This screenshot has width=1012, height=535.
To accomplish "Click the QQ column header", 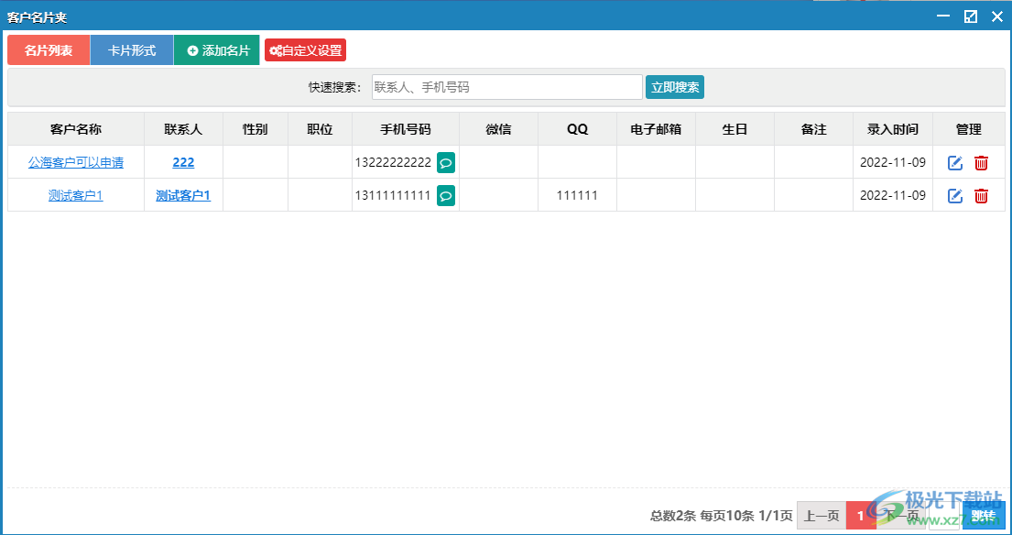I will tap(577, 129).
